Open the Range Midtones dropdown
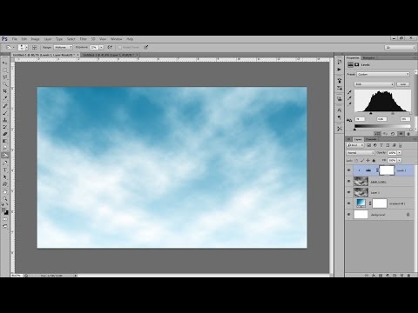The height and width of the screenshot is (313, 418). [63, 47]
